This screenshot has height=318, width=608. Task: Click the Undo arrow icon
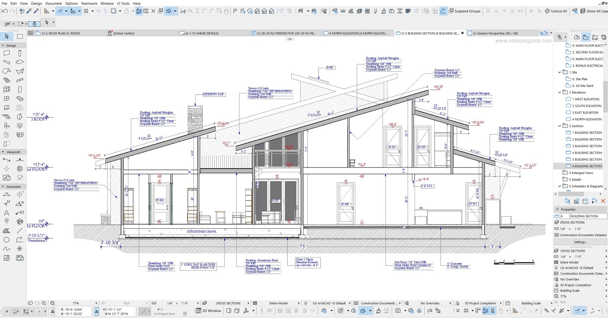pos(4,11)
